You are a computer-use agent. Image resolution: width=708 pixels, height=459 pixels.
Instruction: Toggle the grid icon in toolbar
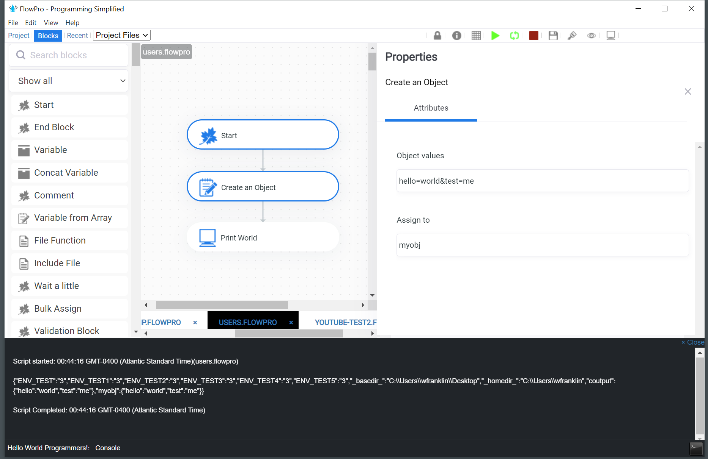click(x=476, y=36)
